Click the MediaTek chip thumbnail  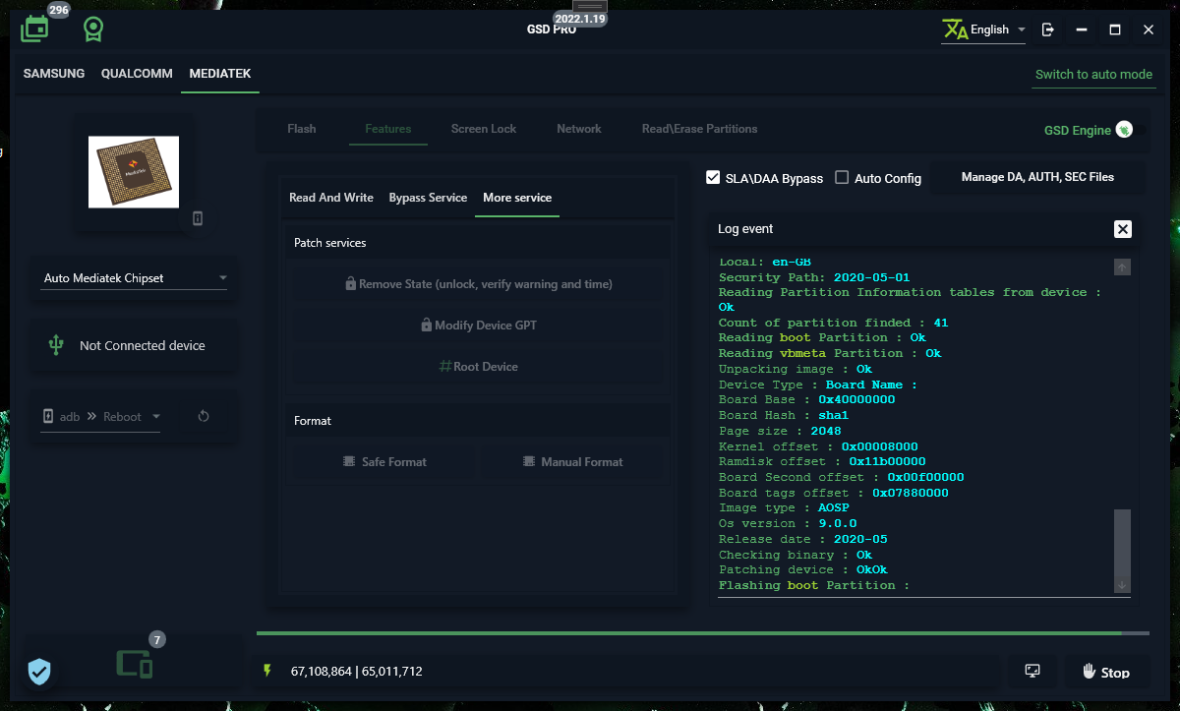pos(134,172)
